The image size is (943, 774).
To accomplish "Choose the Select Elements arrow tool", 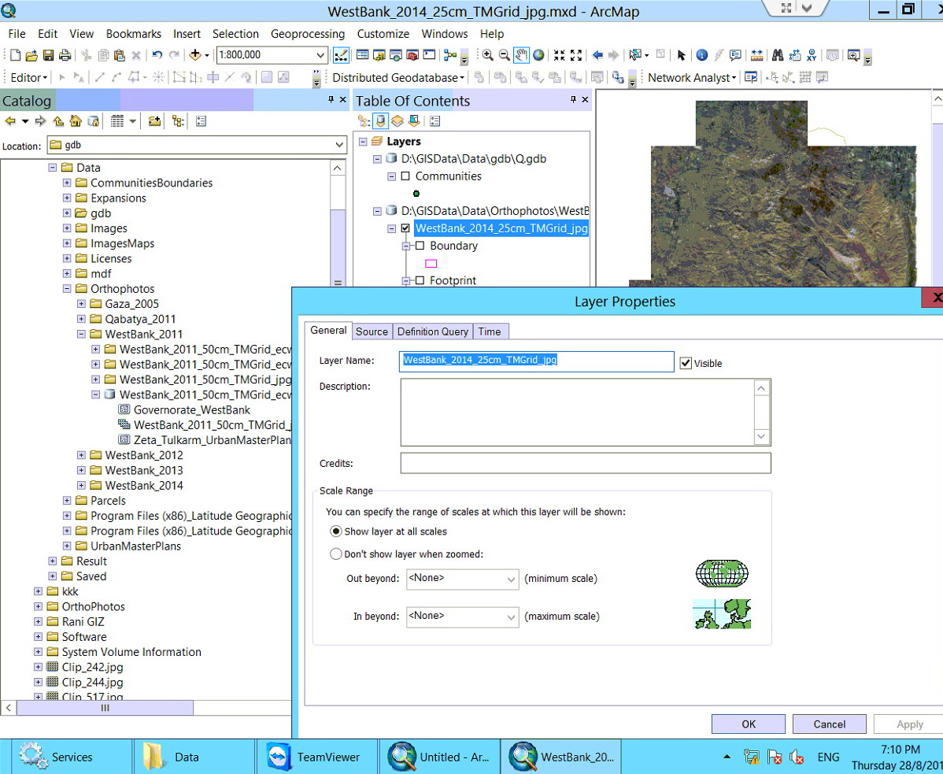I will click(x=681, y=55).
